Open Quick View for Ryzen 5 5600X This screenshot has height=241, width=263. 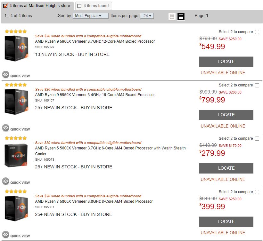pos(16,182)
